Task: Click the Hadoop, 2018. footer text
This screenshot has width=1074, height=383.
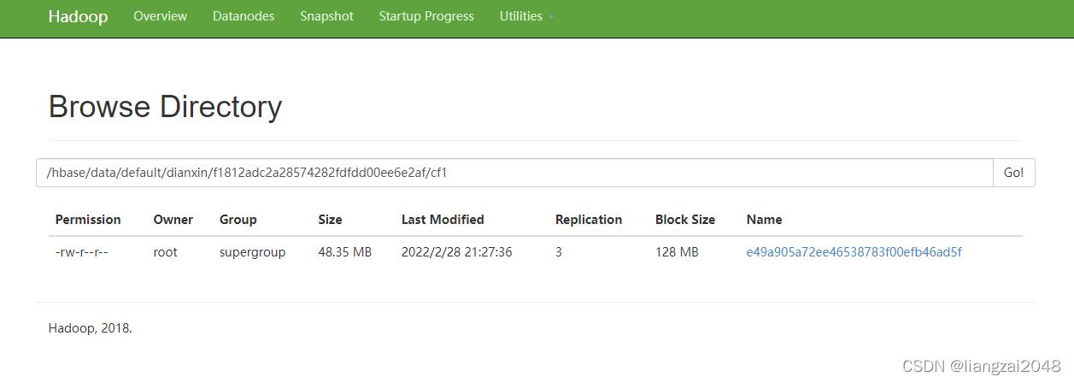Action: [x=91, y=328]
